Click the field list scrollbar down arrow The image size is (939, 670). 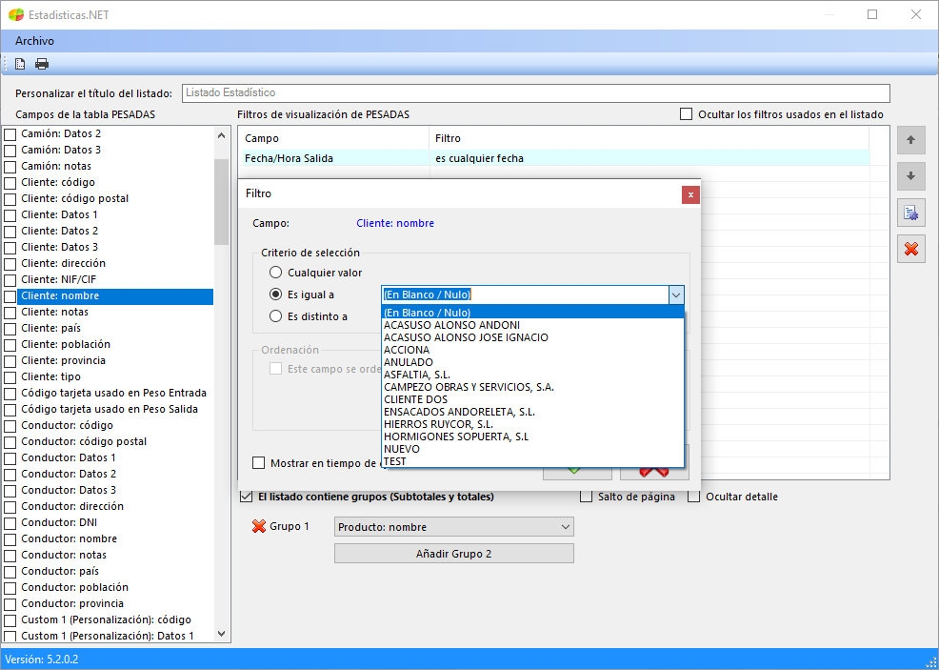222,634
